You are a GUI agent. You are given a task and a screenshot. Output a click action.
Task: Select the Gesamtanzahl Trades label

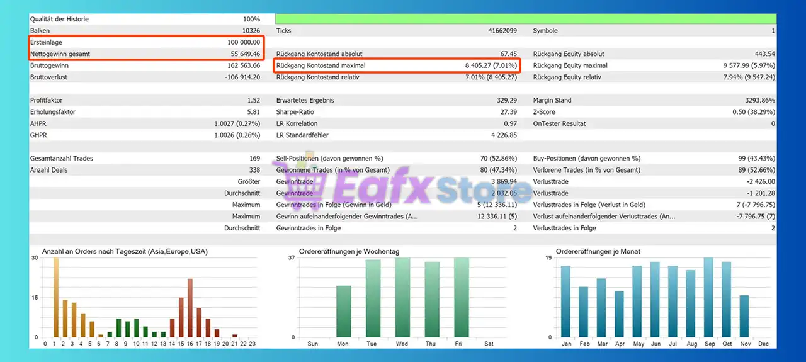(61, 159)
